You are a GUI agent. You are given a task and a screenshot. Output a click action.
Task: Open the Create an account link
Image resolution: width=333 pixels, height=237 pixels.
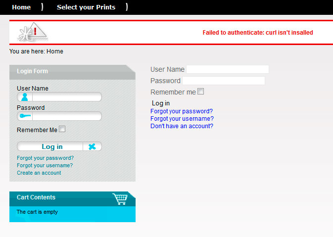(39, 173)
